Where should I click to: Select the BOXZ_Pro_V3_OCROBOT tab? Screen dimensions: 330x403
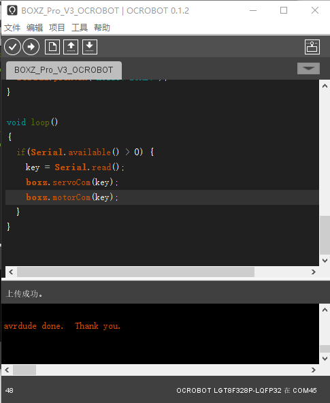[x=64, y=70]
